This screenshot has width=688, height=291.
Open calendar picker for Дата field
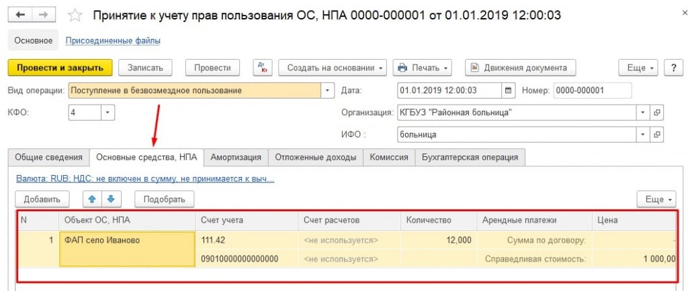click(509, 91)
